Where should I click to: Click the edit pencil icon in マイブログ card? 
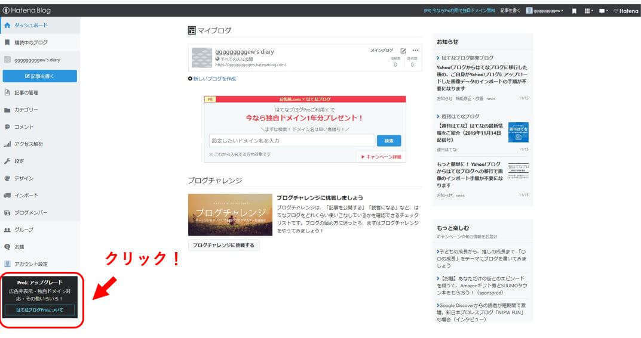pos(403,51)
